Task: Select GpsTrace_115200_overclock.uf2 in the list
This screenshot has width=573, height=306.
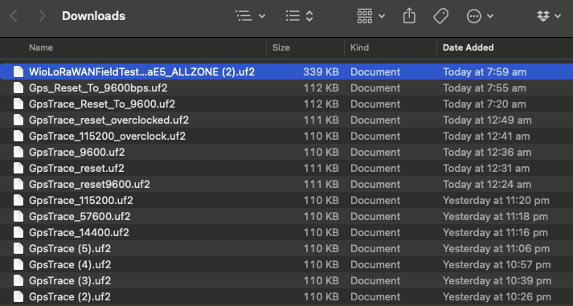Action: tap(286, 137)
